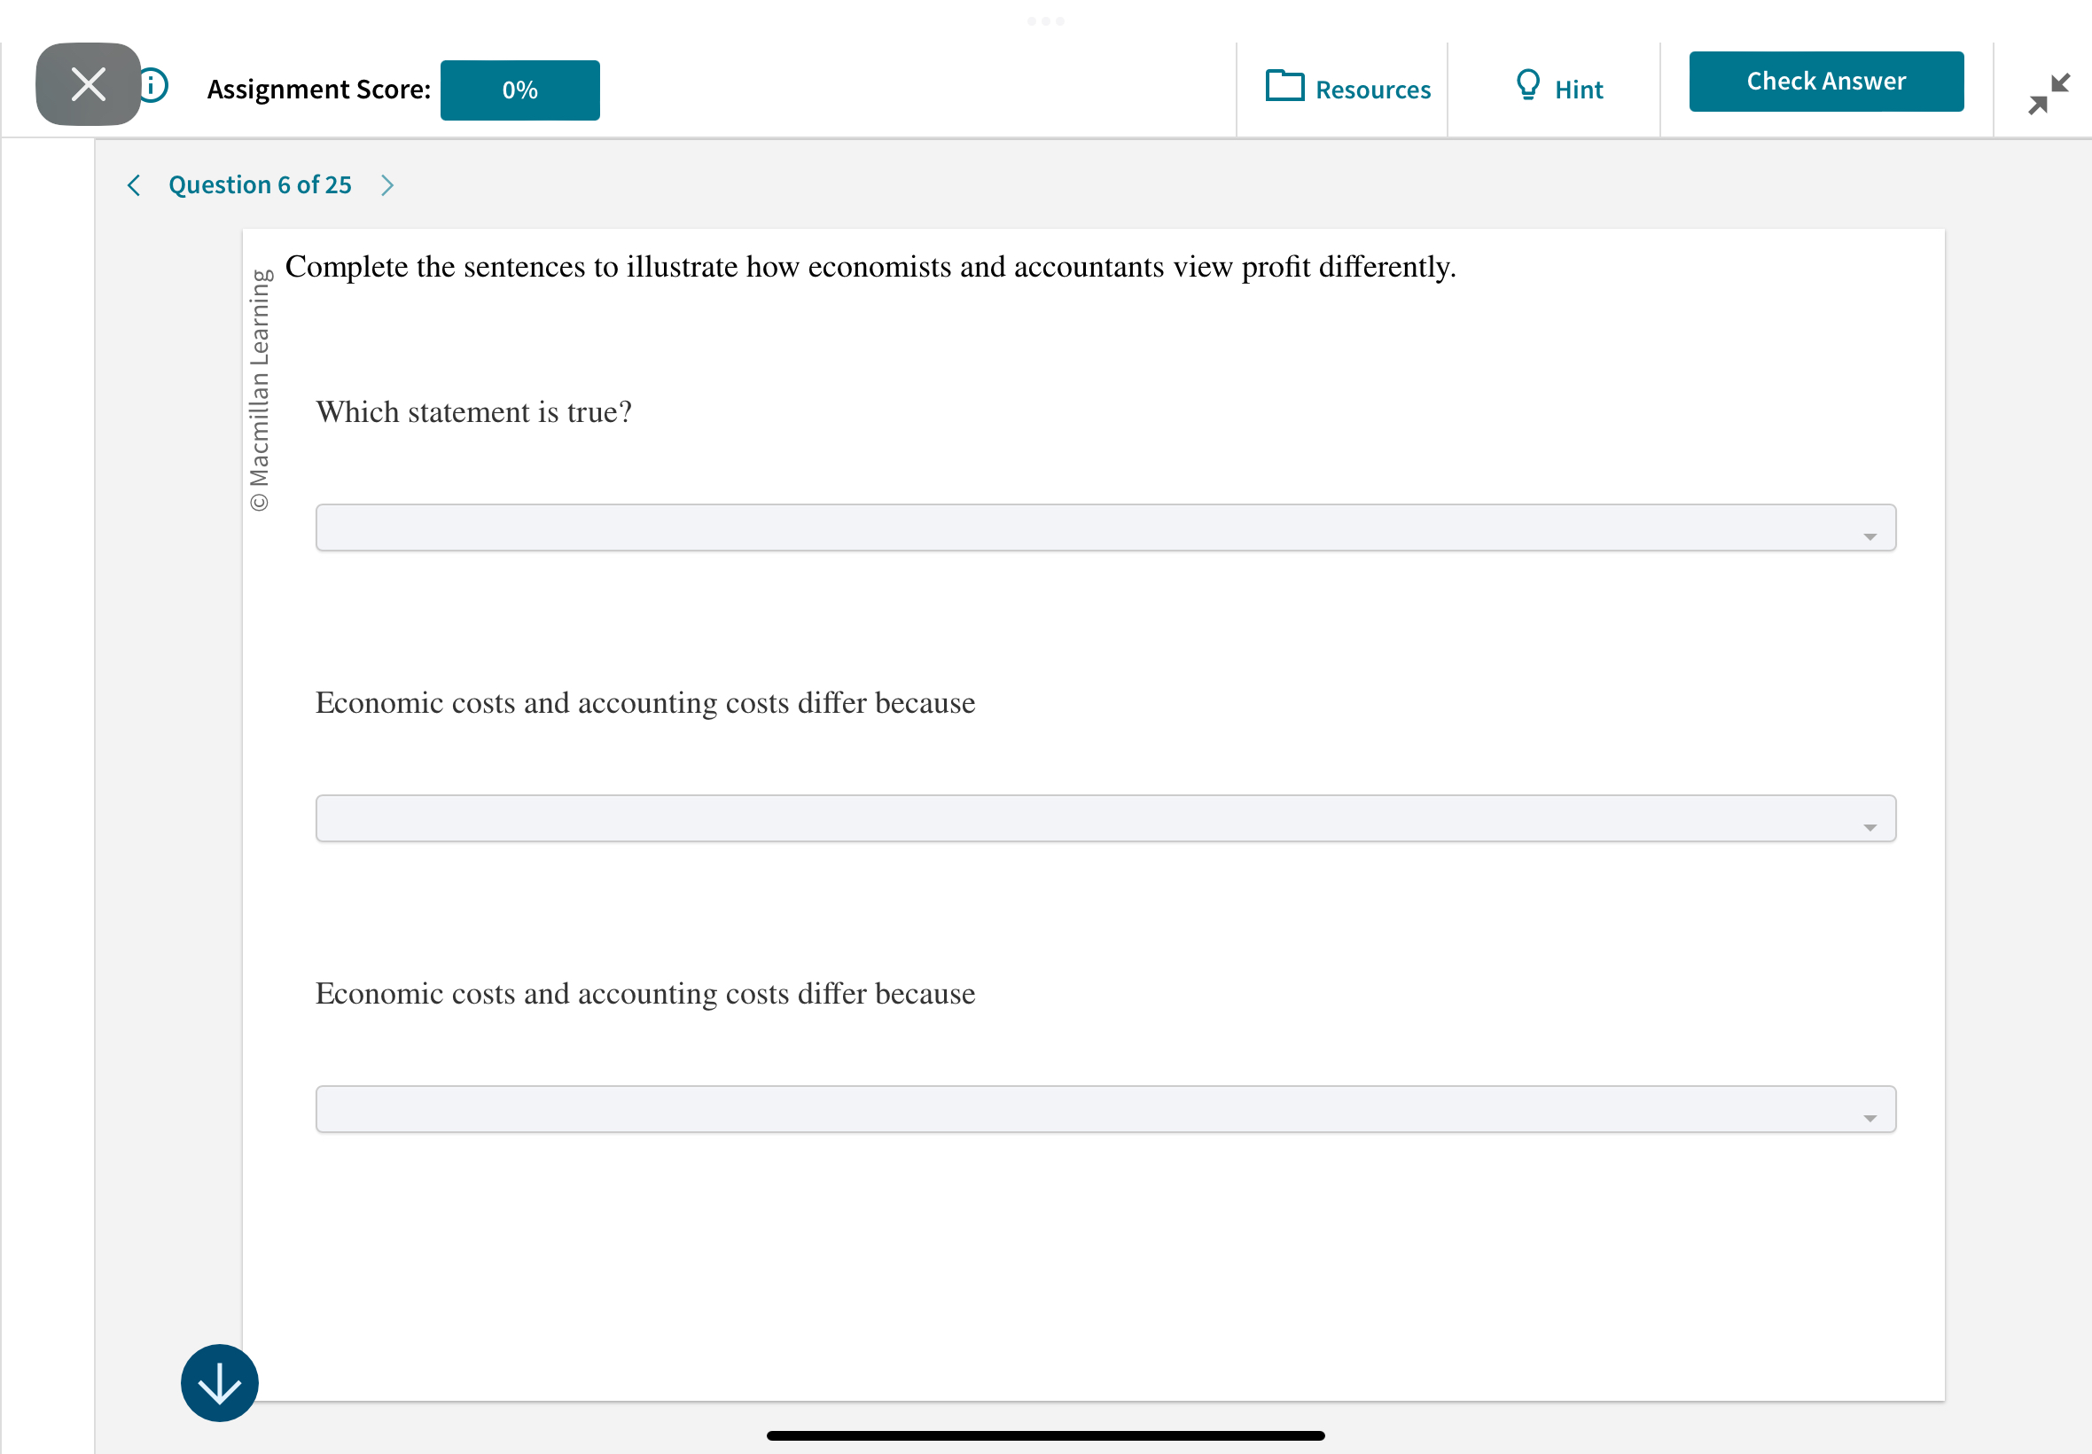Click the Question 6 of 25 label
Screen dimensions: 2092x1454
click(259, 185)
